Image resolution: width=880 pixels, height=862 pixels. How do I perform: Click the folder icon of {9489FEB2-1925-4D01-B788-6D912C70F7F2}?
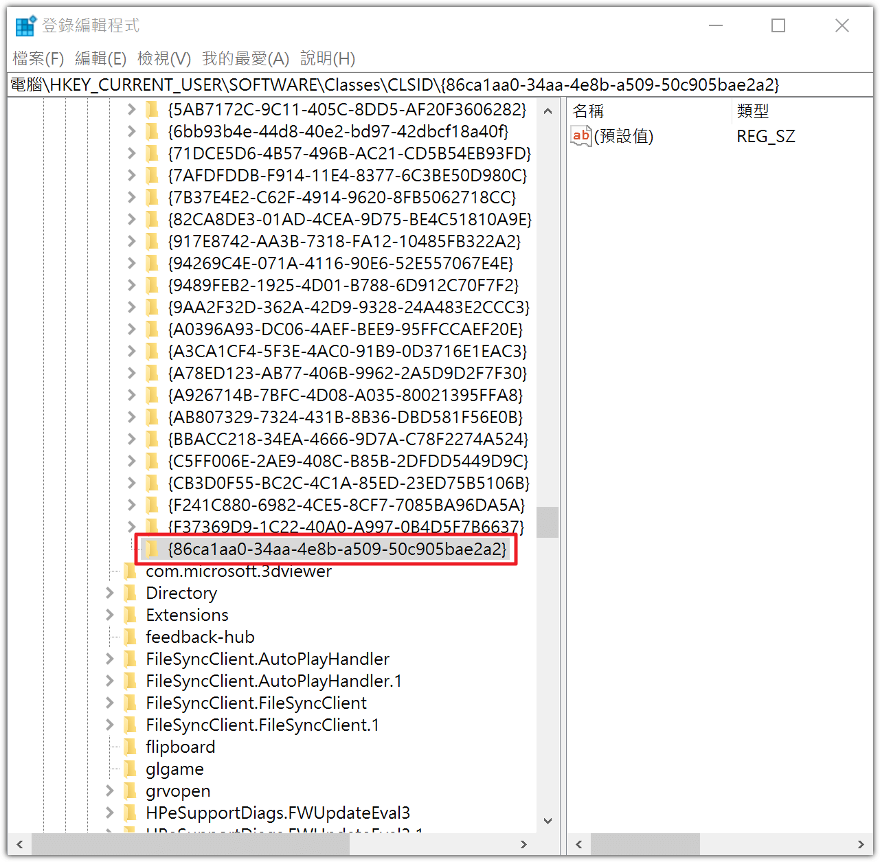(152, 285)
